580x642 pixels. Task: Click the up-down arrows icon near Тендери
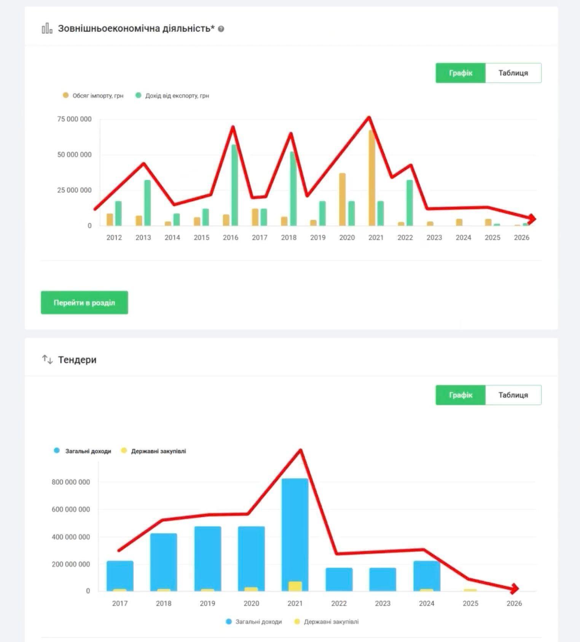point(47,359)
